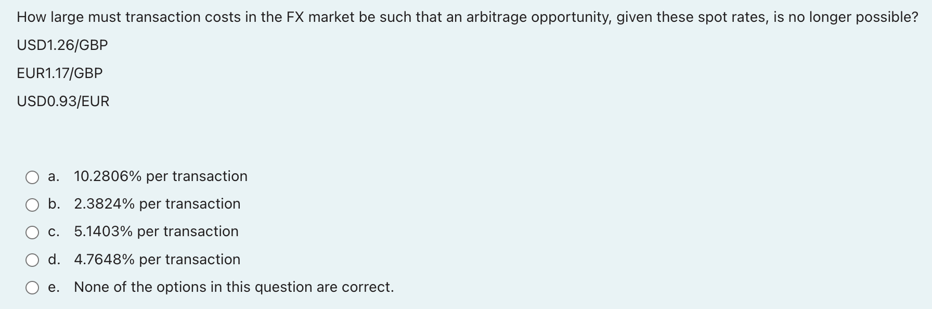Click the EUR1.17/GBP spot rate text
Image resolution: width=932 pixels, height=309 pixels.
[x=59, y=73]
